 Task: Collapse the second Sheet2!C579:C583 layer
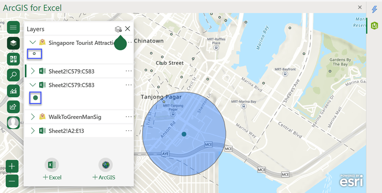[x=33, y=85]
